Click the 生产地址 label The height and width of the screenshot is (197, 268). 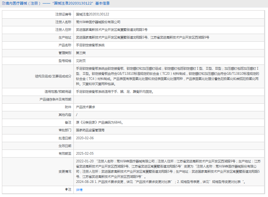[65, 38]
